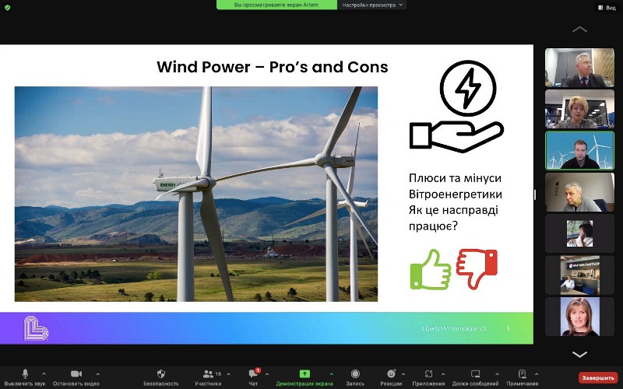Image resolution: width=623 pixels, height=389 pixels.
Task: Click the slide number 1 in the footer
Action: click(508, 328)
